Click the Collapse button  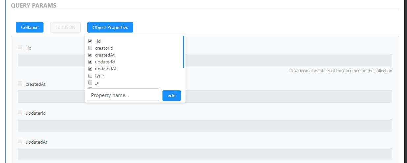(30, 27)
